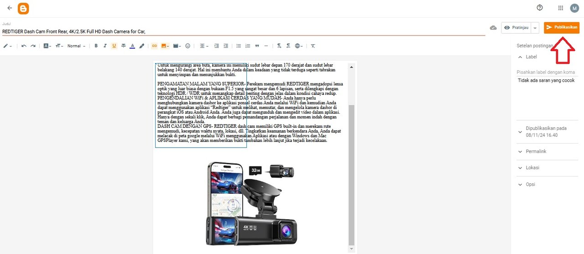Click the editor scrollbar down arrow
Screen dimensions: 584x254
coord(351,249)
